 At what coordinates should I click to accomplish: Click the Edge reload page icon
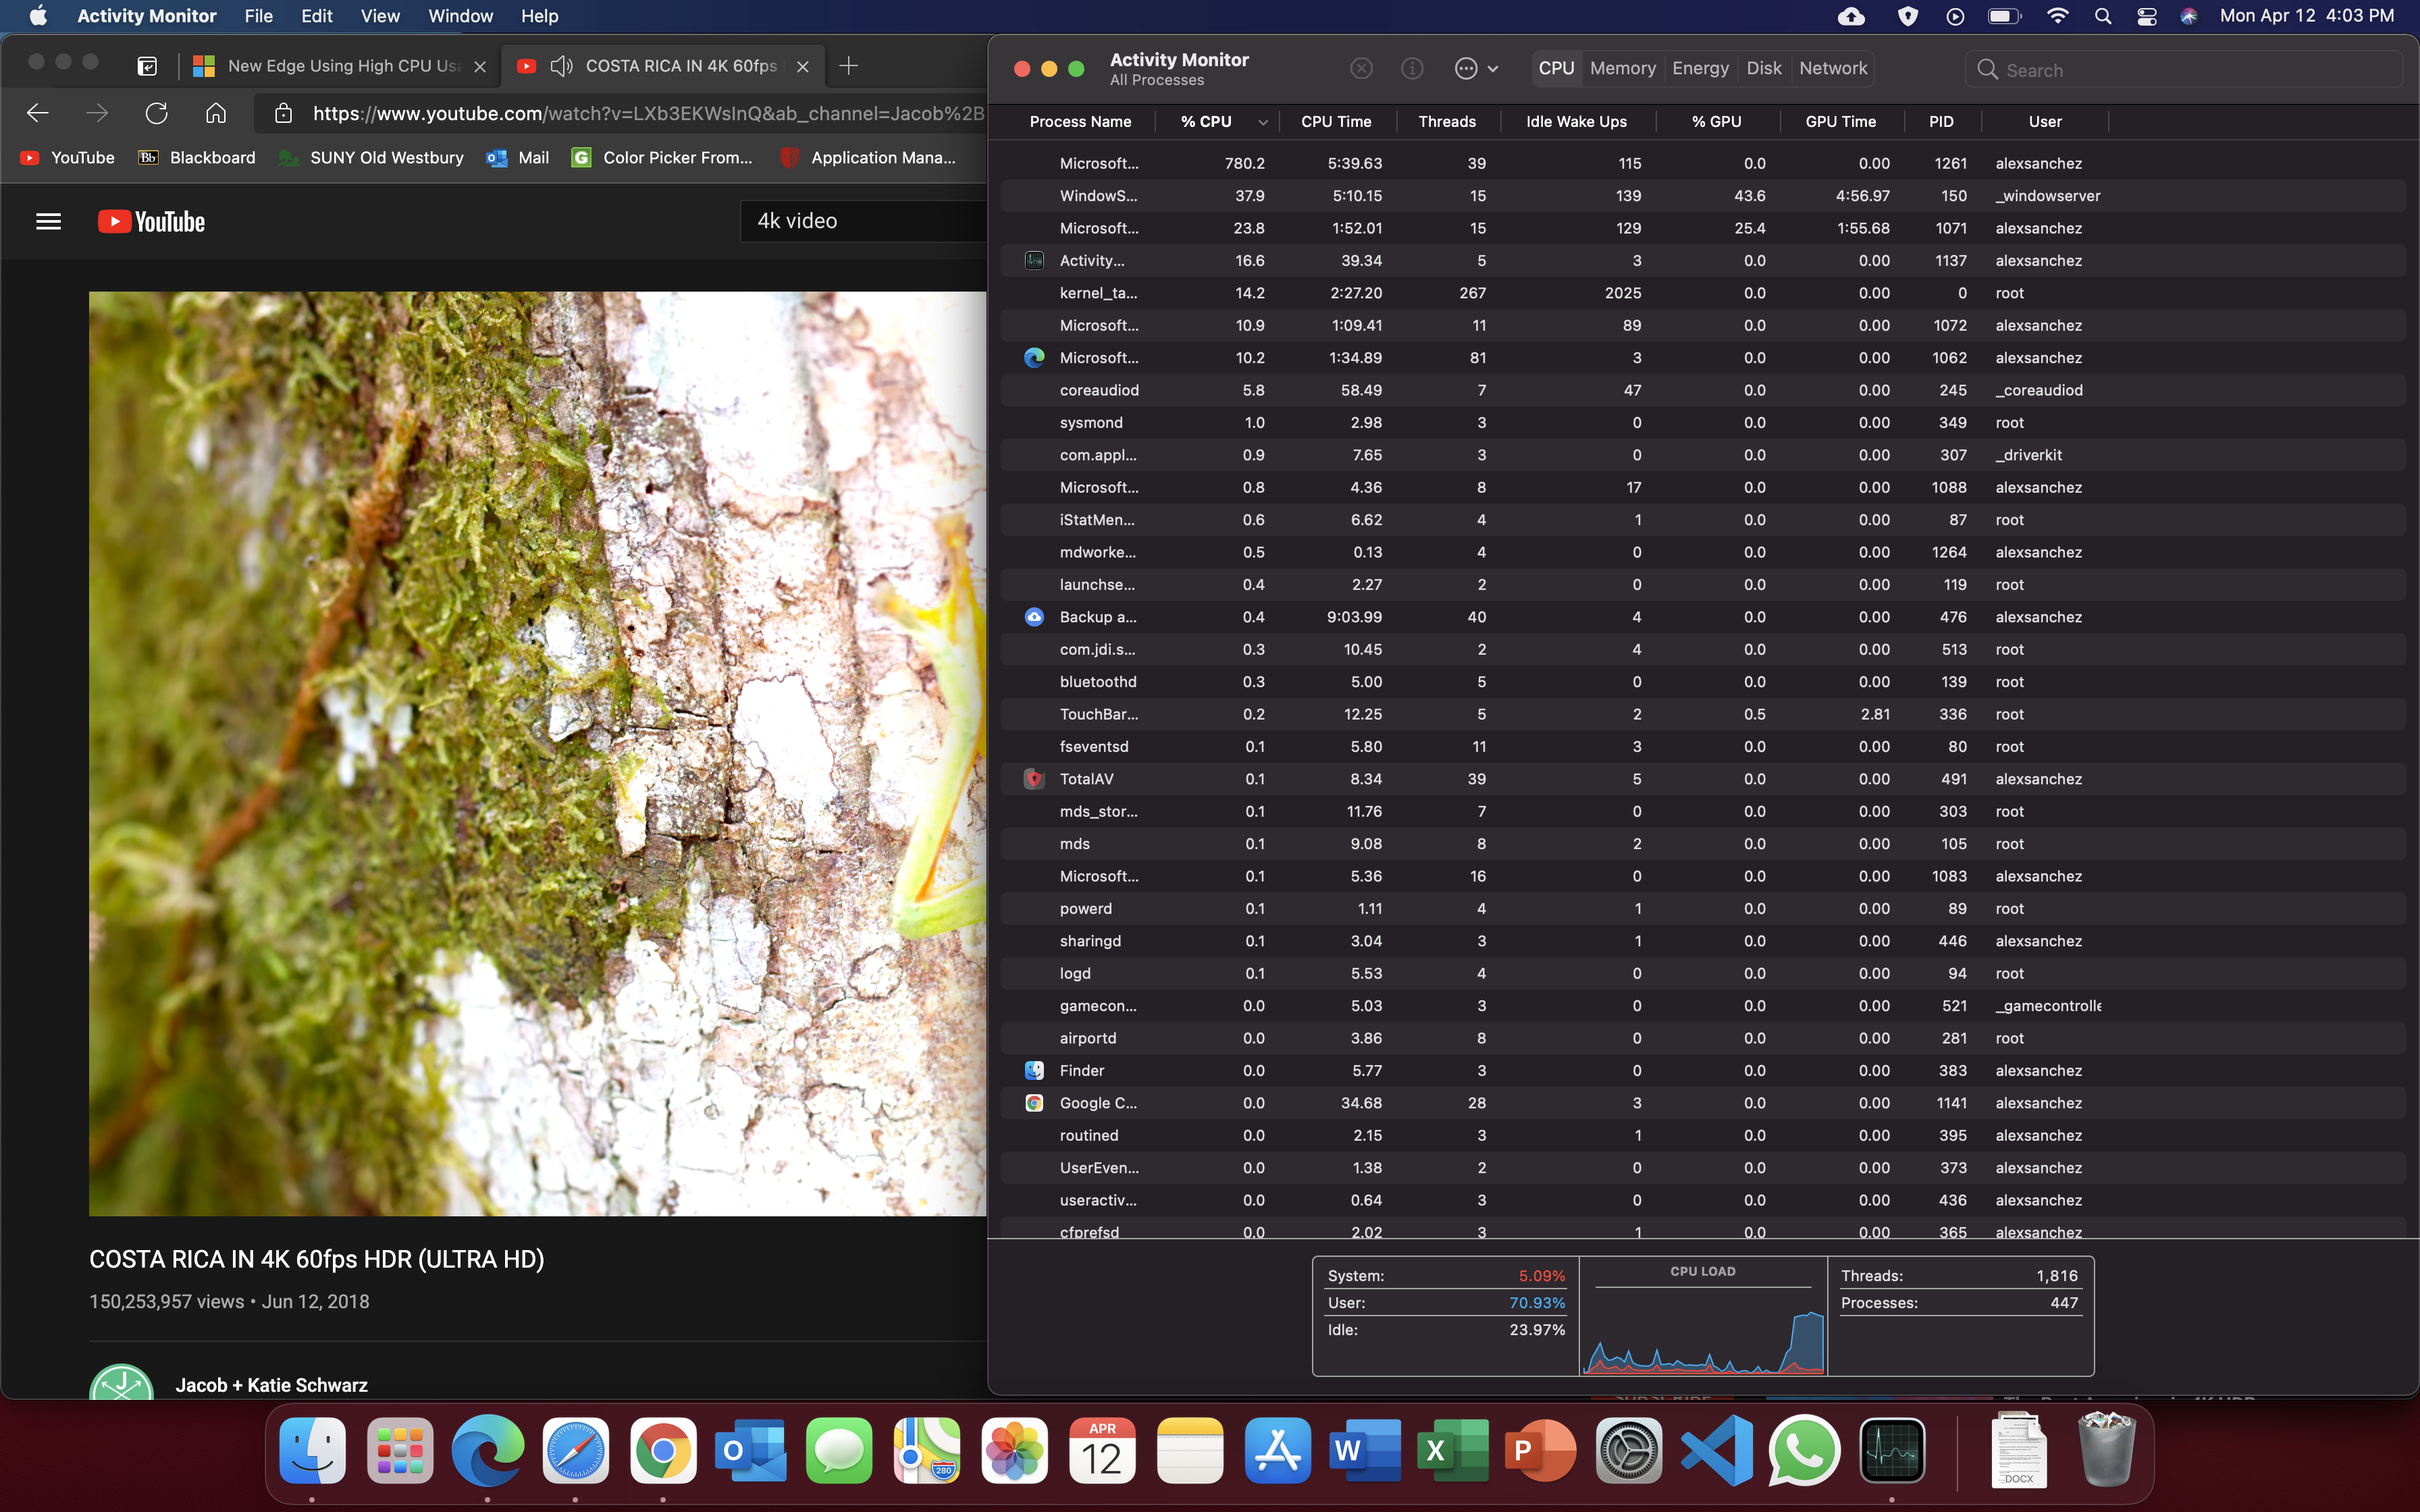tap(156, 113)
